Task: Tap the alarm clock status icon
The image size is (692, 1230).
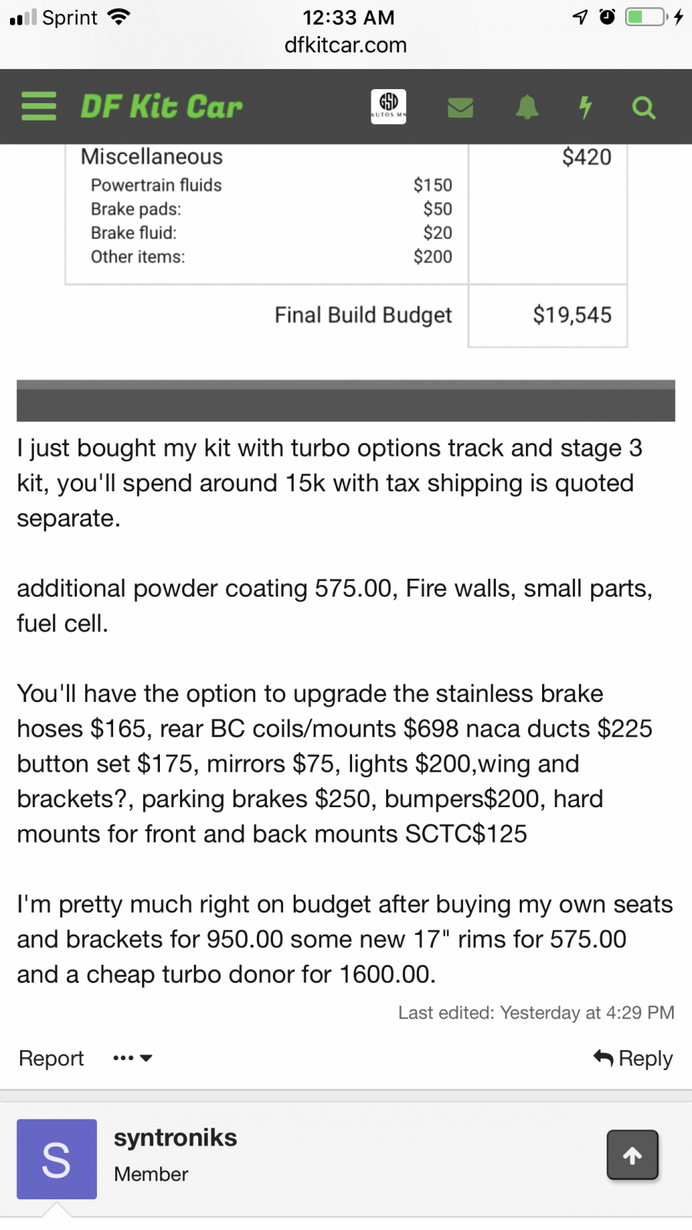Action: [x=607, y=17]
